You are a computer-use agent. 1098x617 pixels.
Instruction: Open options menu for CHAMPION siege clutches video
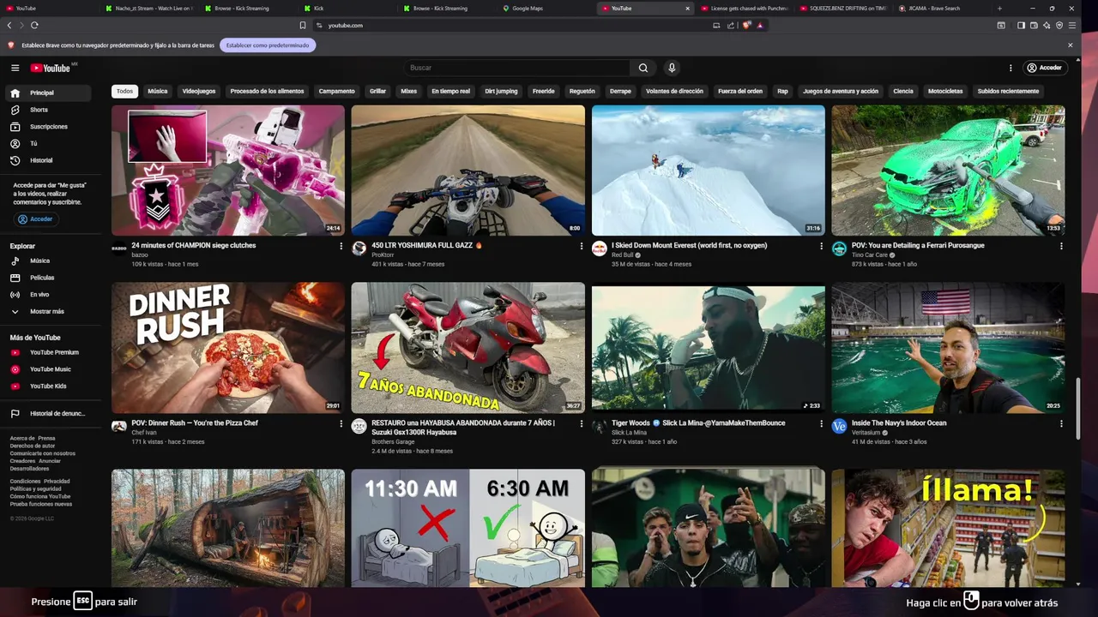click(341, 246)
